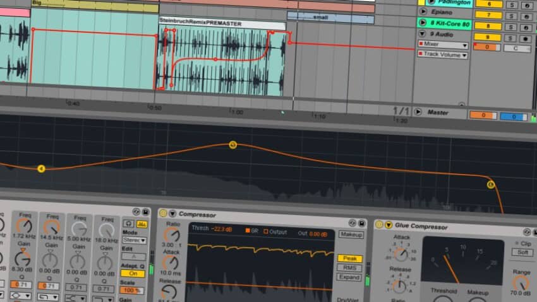Image resolution: width=537 pixels, height=302 pixels.
Task: Select the 9 Audio track volume field
Action: [487, 47]
